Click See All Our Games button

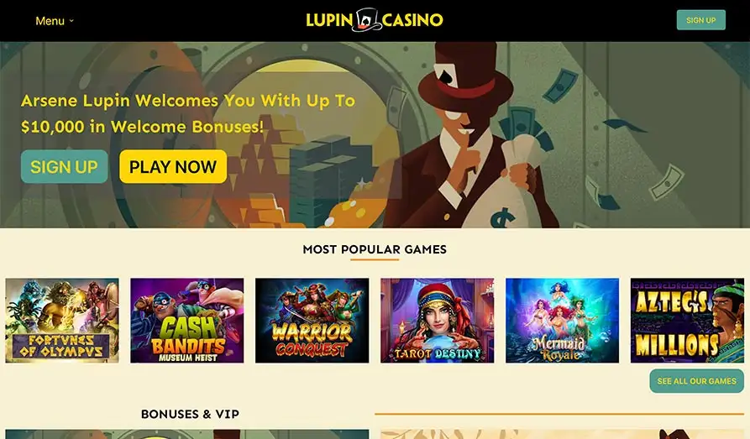coord(696,381)
